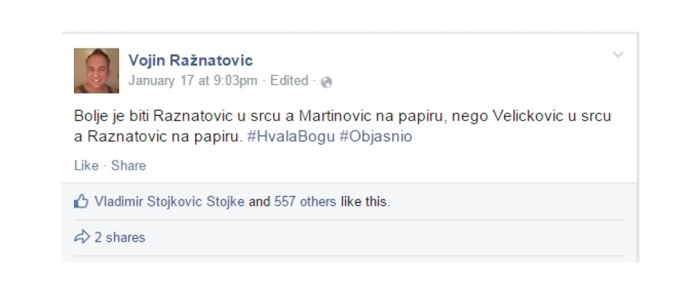Open Vojin Ražnatovic's profile picture thumbnail
The image size is (690, 281).
[96, 71]
